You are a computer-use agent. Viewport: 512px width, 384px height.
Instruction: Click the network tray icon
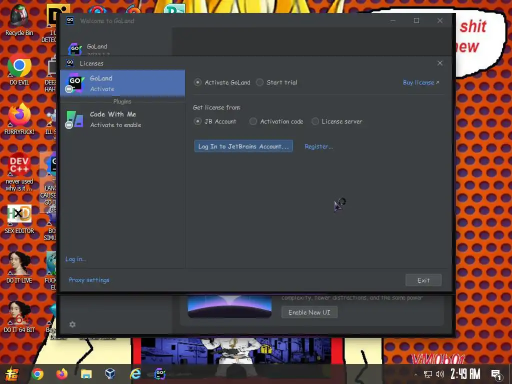tap(428, 374)
